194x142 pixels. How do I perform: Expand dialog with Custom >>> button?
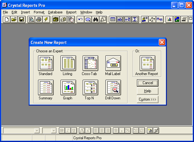148,99
